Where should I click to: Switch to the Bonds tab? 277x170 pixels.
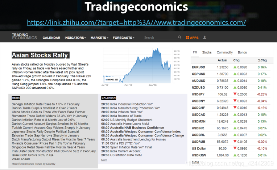242,52
